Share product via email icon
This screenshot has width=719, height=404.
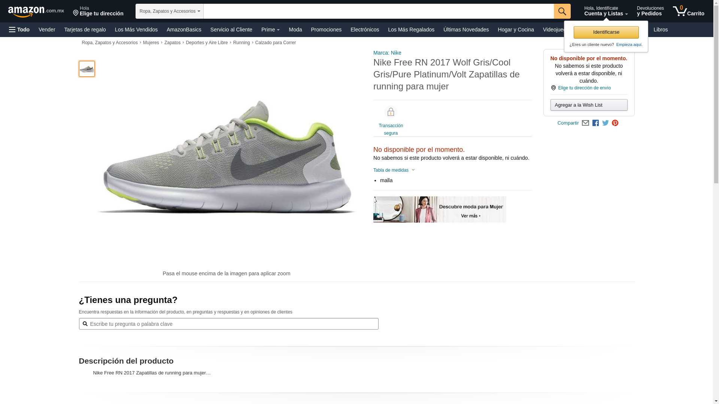[x=585, y=123]
